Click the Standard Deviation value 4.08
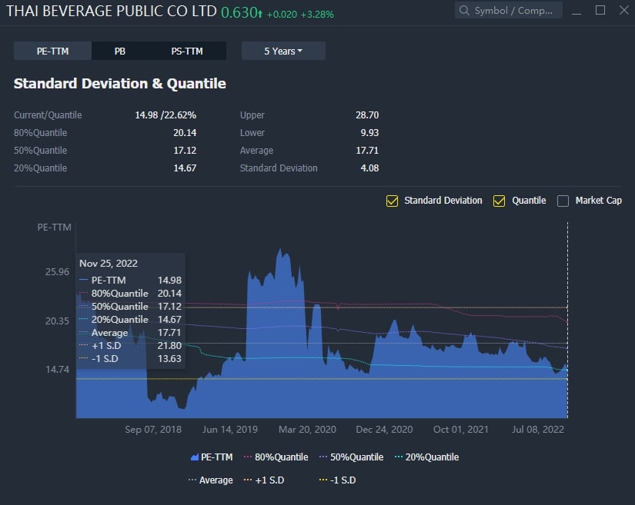 [x=369, y=168]
